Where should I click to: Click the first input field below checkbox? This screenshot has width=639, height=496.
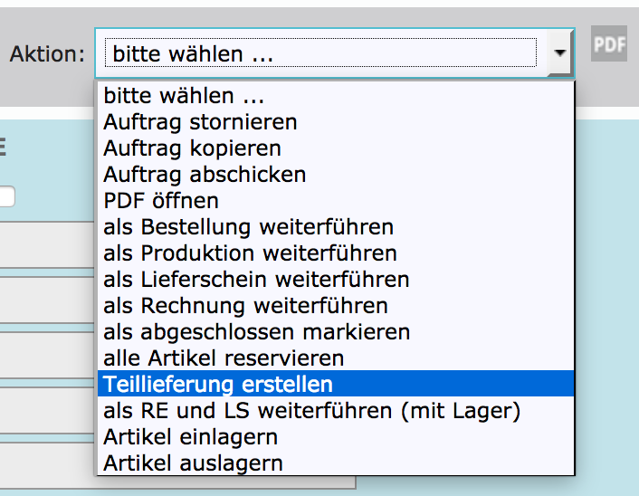point(45,244)
